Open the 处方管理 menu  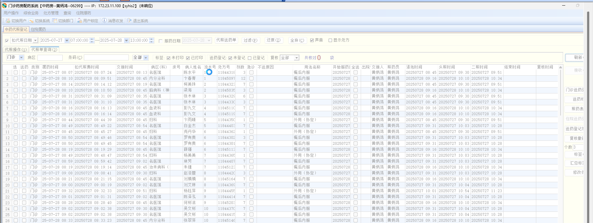click(51, 13)
